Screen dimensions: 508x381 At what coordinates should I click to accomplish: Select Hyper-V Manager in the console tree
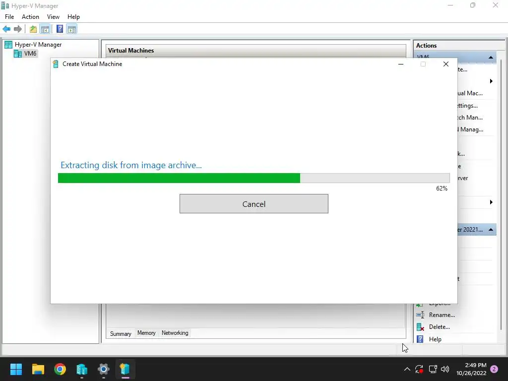click(38, 45)
